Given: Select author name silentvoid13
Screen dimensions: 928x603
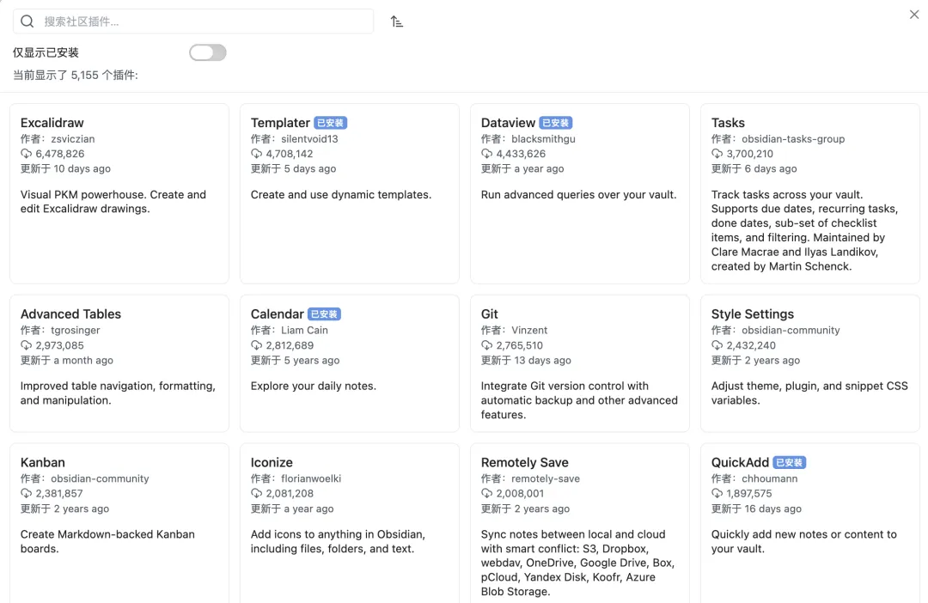Looking at the screenshot, I should point(309,139).
